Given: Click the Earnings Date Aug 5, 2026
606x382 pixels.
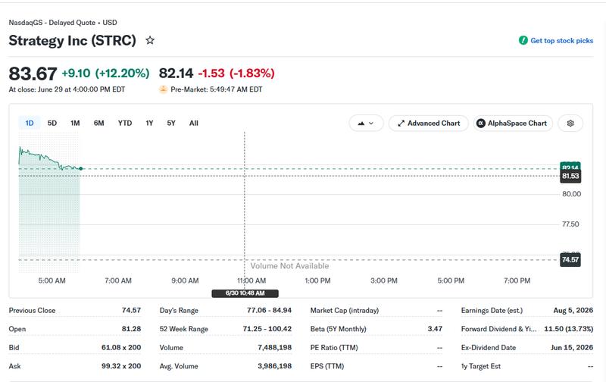Looking at the screenshot, I should (573, 311).
